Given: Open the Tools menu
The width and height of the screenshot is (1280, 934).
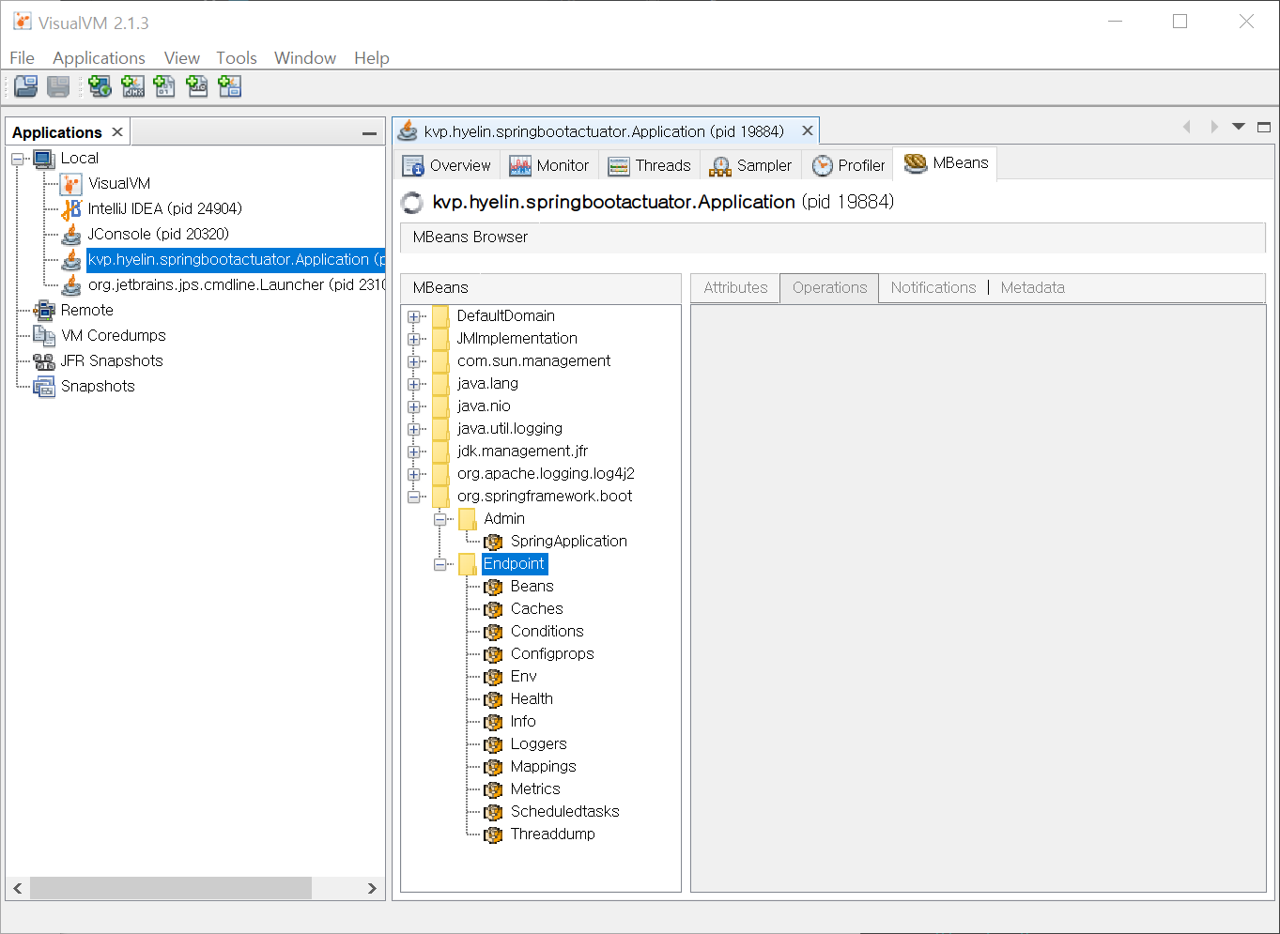Looking at the screenshot, I should coord(236,58).
